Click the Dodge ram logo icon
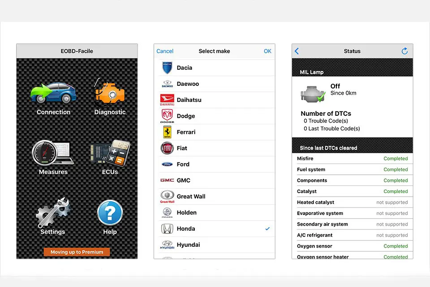This screenshot has height=287, width=430. pos(167,116)
